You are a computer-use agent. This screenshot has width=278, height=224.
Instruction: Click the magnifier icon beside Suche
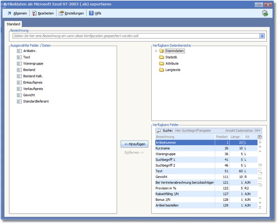point(158,131)
